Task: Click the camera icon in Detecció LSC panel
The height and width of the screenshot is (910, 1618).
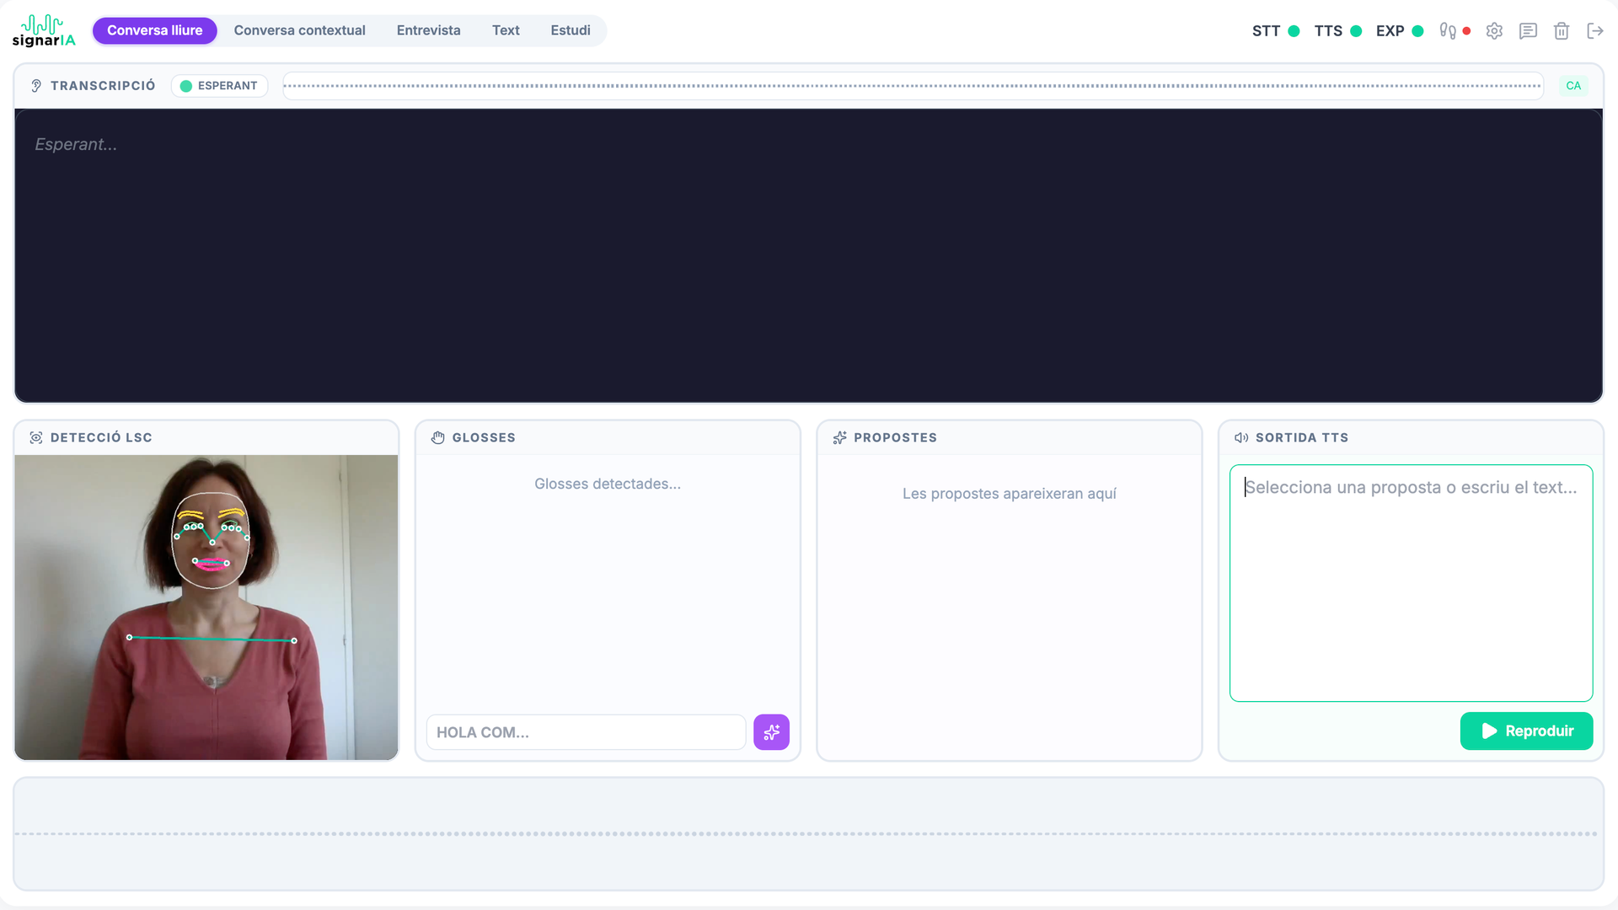Action: coord(36,437)
